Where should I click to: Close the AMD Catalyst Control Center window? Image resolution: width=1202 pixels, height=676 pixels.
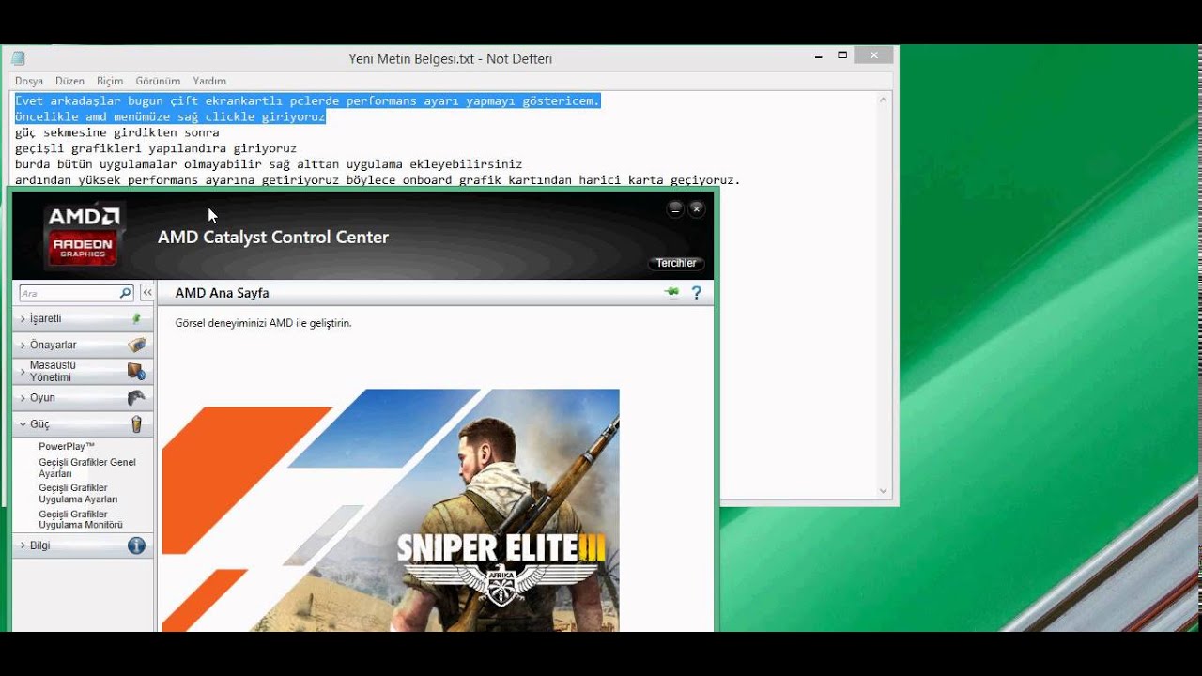tap(697, 208)
